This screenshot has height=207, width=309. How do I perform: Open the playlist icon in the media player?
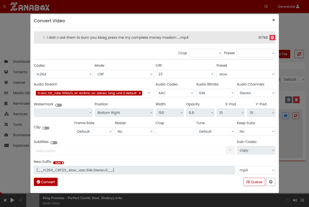tap(303, 200)
